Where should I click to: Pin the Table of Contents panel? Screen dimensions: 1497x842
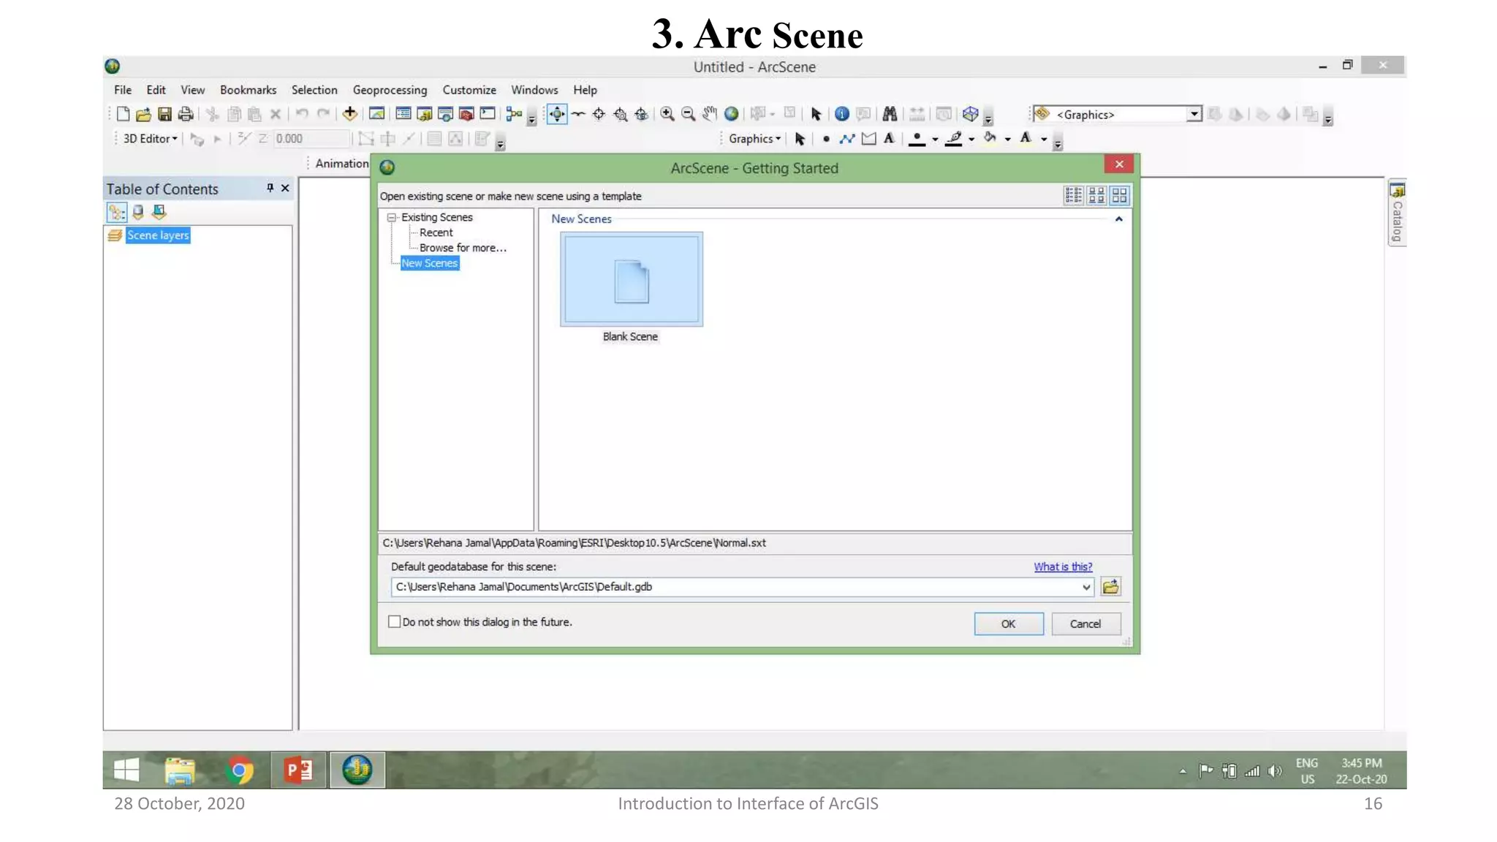pos(270,189)
